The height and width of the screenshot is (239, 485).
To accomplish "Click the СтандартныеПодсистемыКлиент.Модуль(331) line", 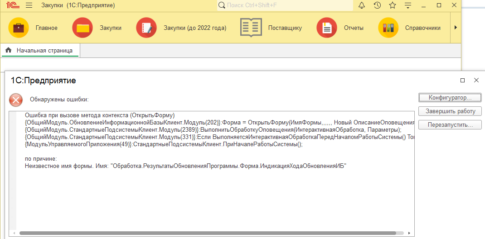I will point(219,138).
